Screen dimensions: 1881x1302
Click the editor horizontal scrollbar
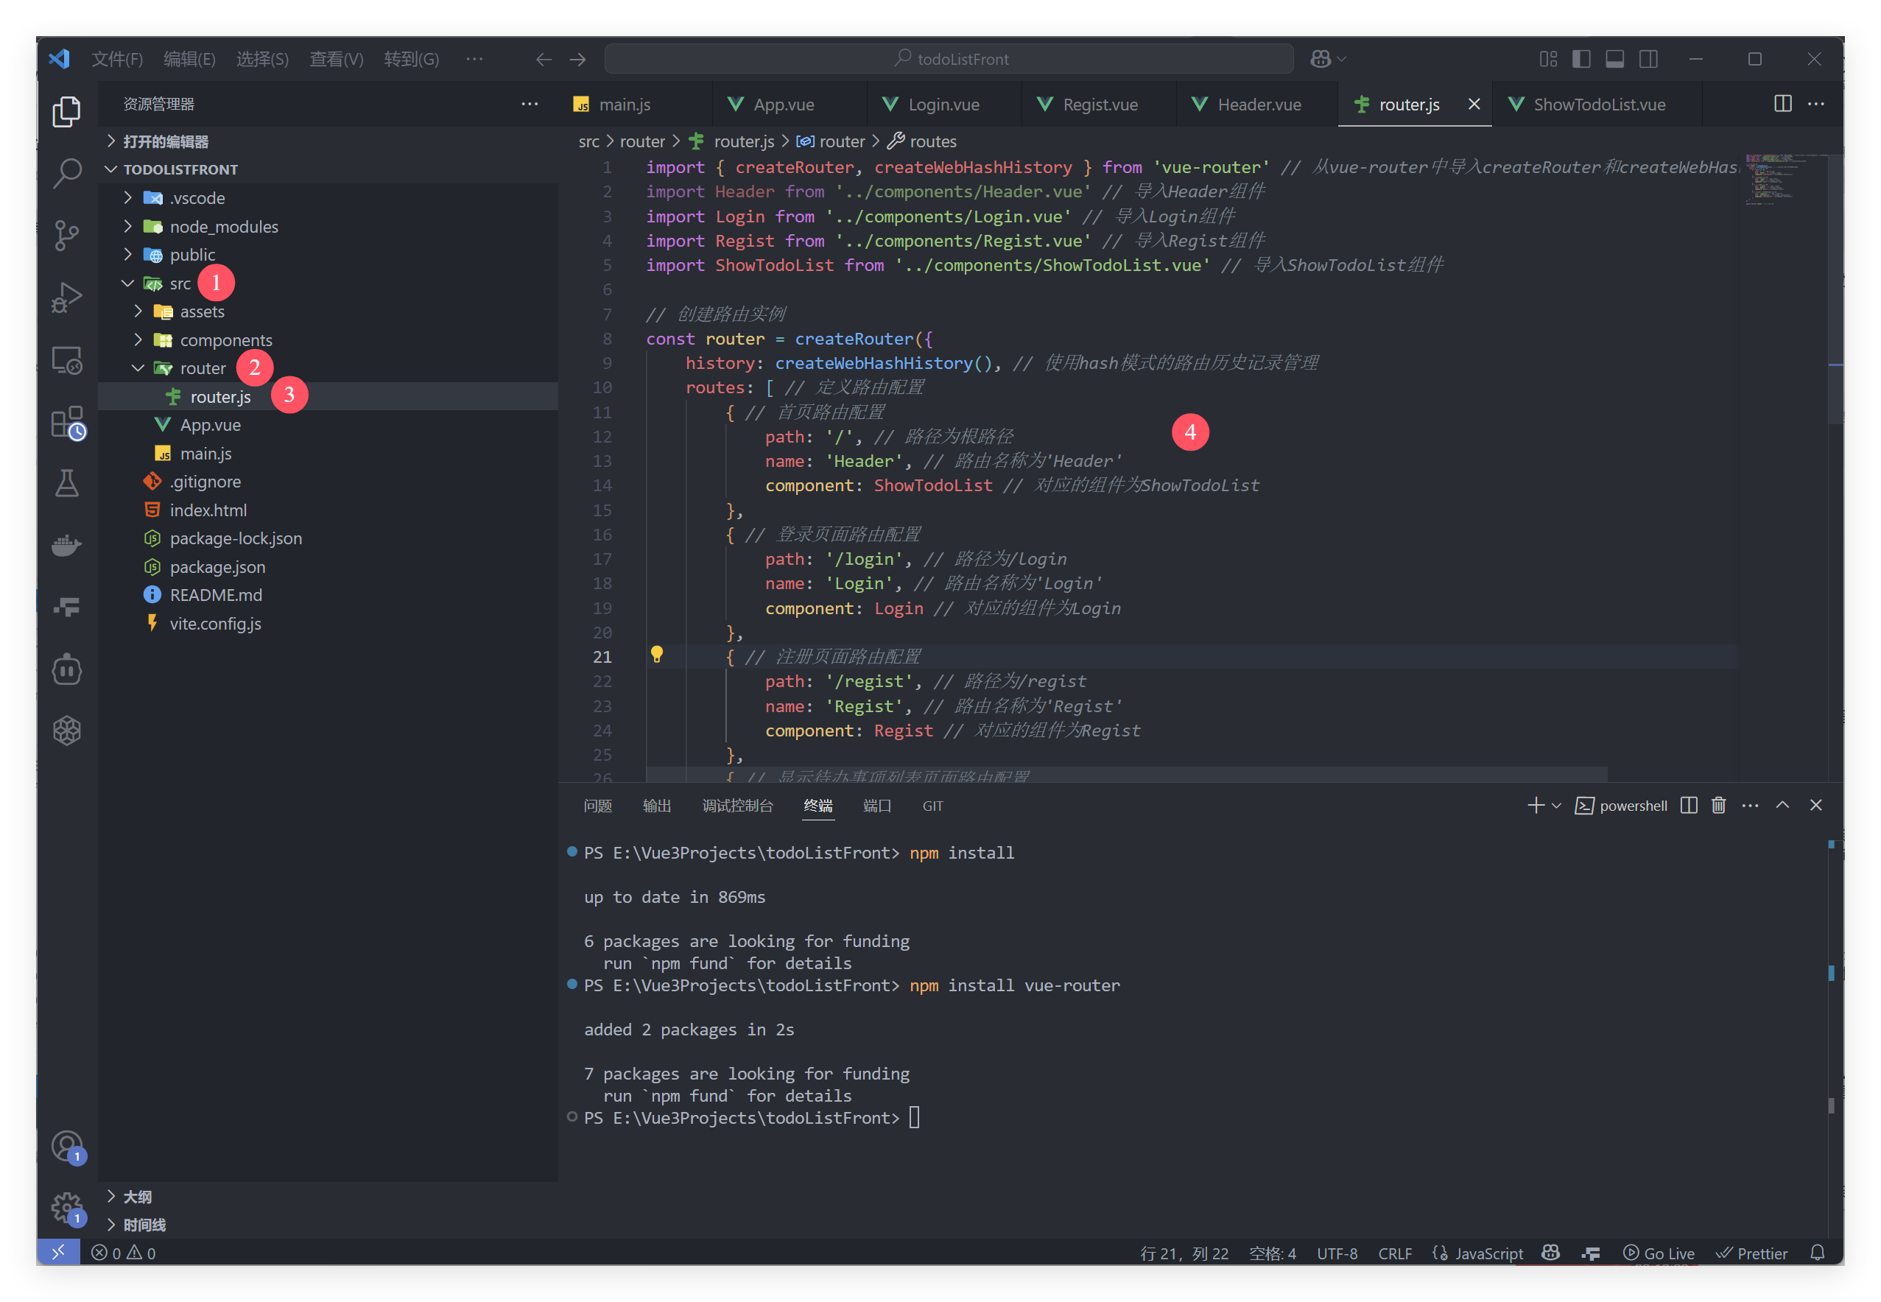(x=1125, y=773)
